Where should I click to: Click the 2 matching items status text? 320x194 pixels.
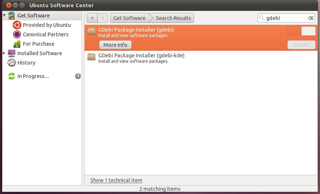[x=160, y=189]
